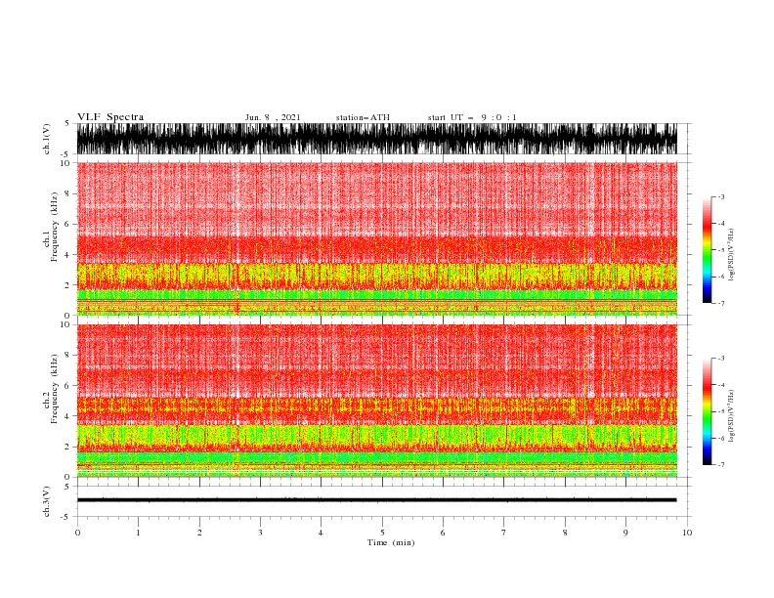The image size is (774, 598).
Task: Click the ch.1 voltage waveform trace
Action: [376, 139]
